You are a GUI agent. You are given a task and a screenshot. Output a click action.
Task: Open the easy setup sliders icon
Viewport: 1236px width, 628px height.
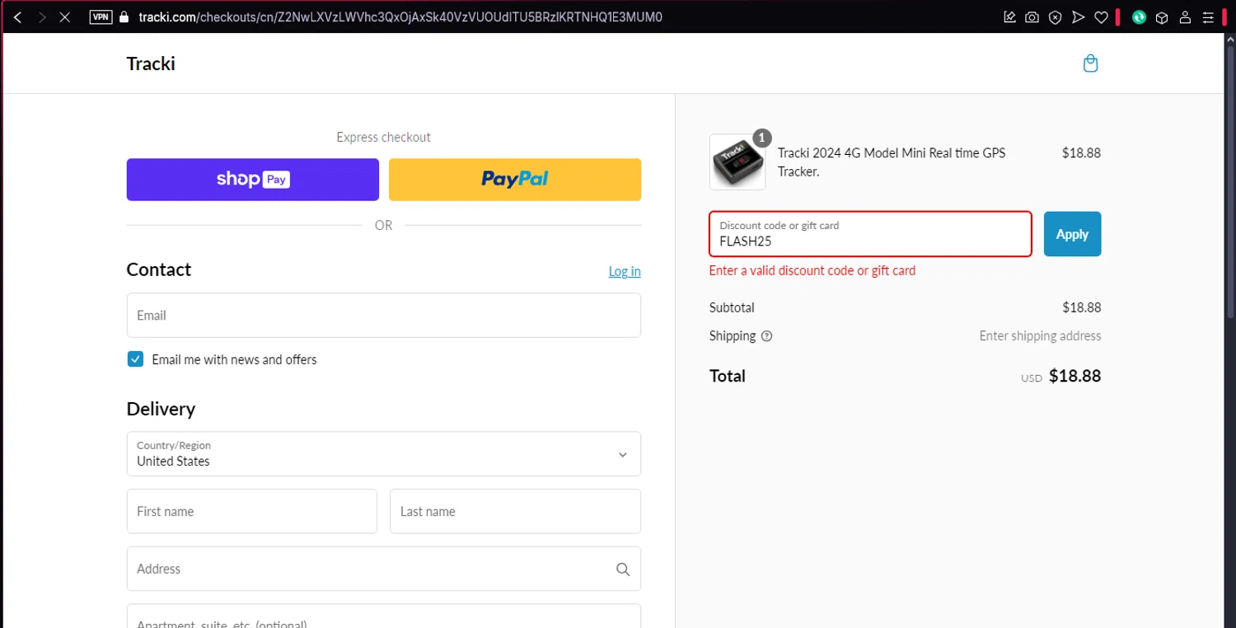tap(1208, 16)
